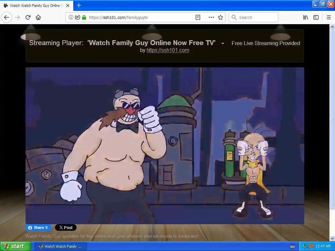Click 'Free Live Streaming Provided' text
This screenshot has width=335, height=251.
(x=266, y=43)
